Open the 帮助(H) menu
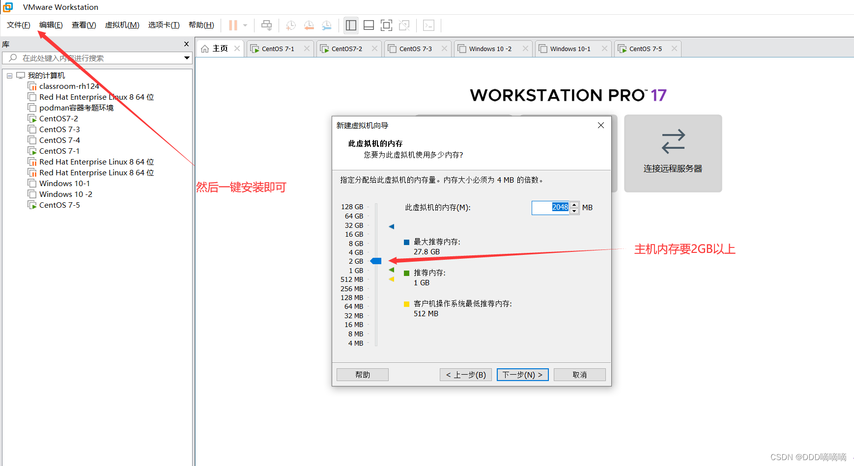The image size is (854, 466). [201, 25]
